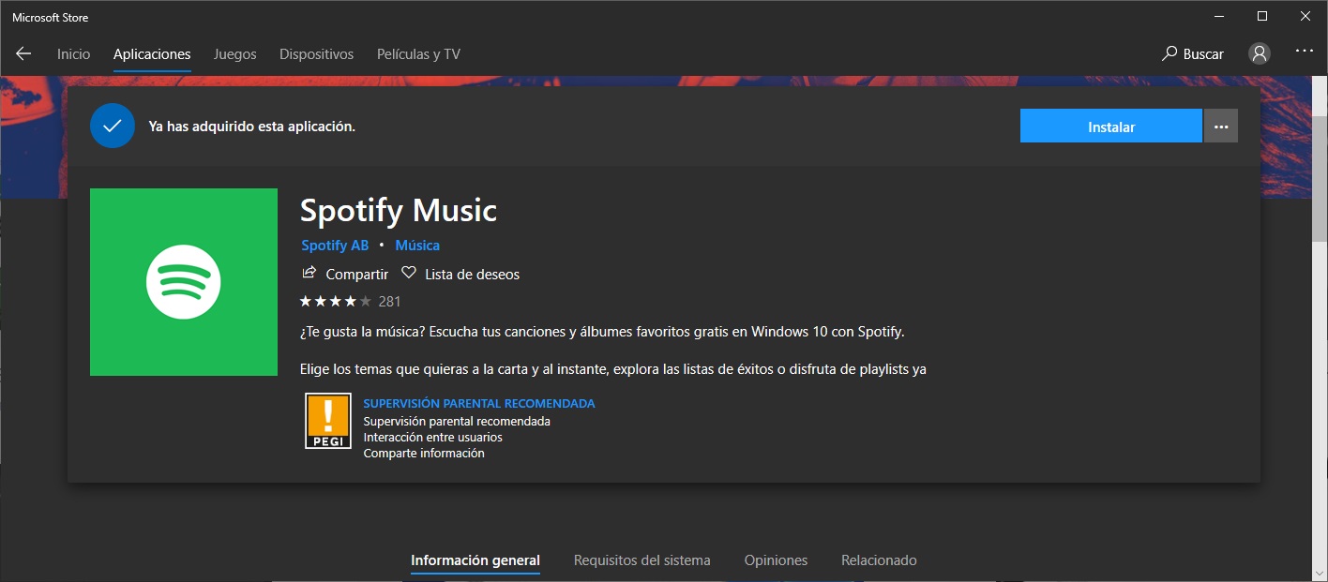1328x582 pixels.
Task: Open the Buscar search
Action: [x=1193, y=53]
